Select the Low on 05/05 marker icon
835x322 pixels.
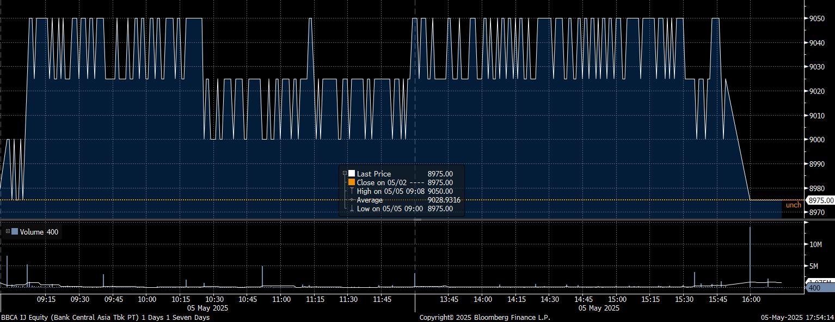352,209
